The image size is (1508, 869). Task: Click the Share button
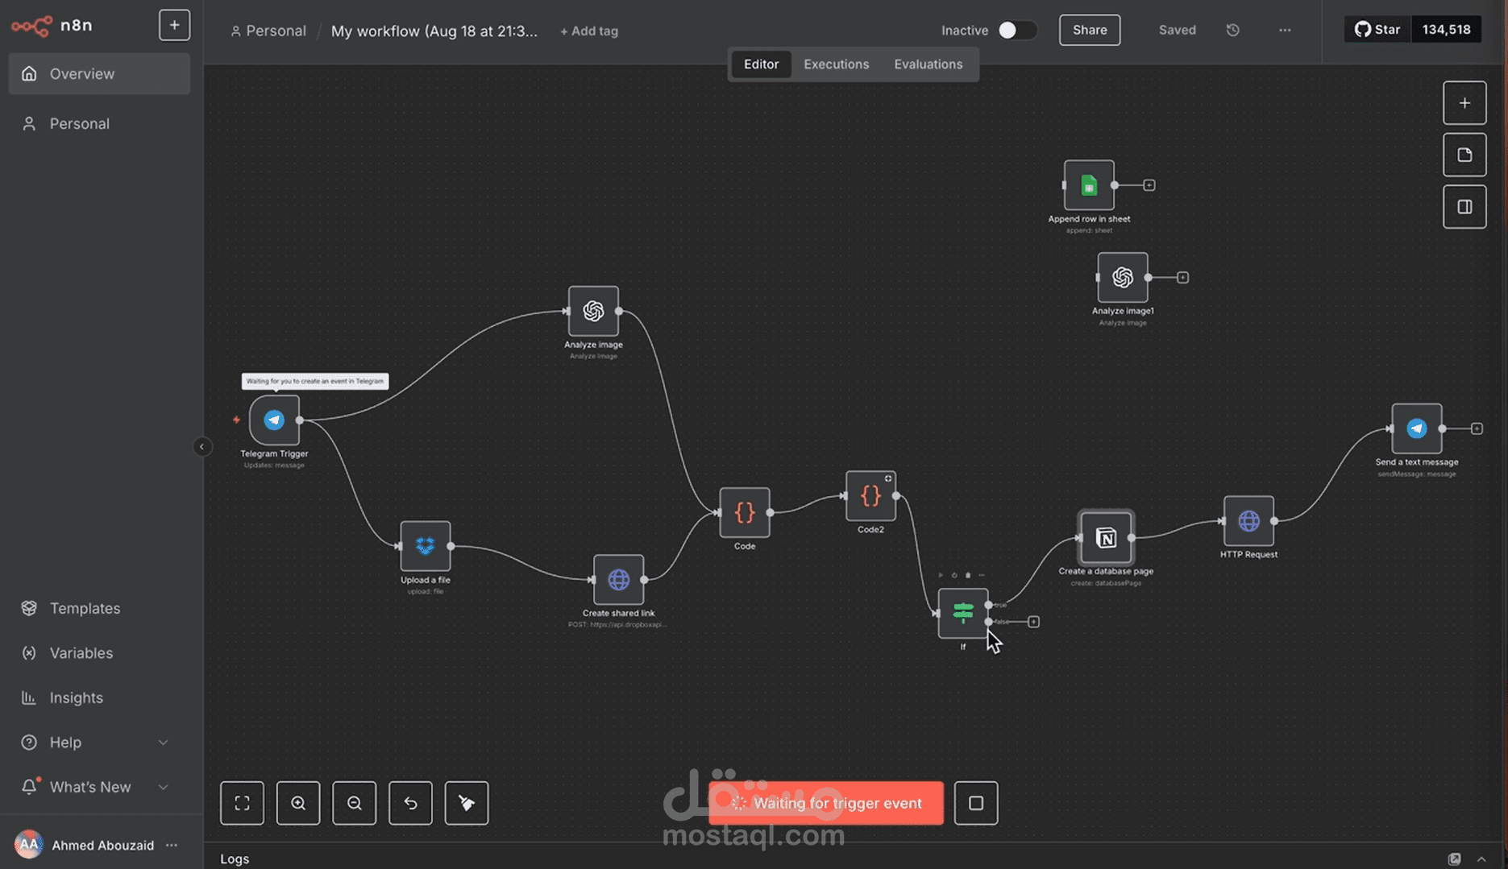(x=1089, y=30)
